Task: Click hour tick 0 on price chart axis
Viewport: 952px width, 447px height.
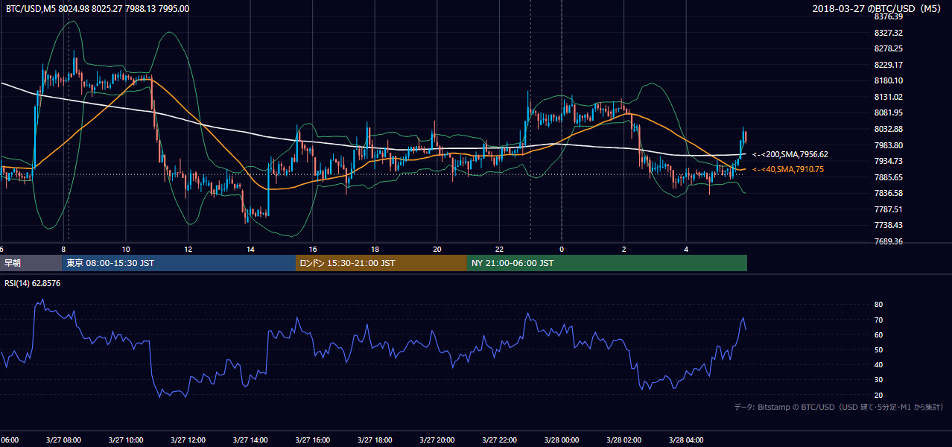Action: (562, 249)
